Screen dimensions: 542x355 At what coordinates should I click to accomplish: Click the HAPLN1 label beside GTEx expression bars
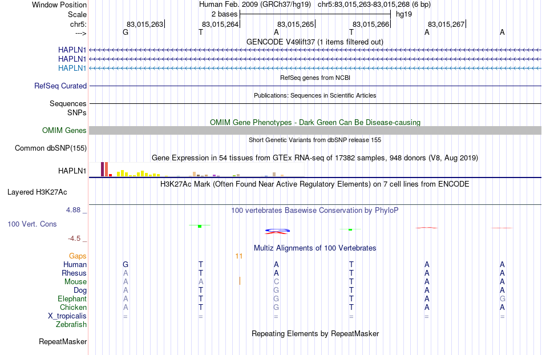(x=72, y=171)
